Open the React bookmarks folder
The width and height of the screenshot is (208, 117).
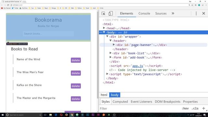(45, 8)
